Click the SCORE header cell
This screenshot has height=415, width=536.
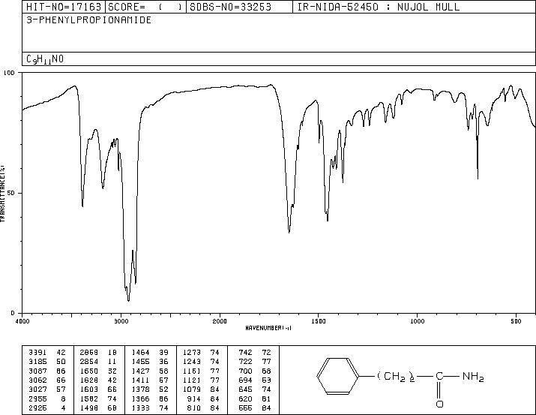145,7
